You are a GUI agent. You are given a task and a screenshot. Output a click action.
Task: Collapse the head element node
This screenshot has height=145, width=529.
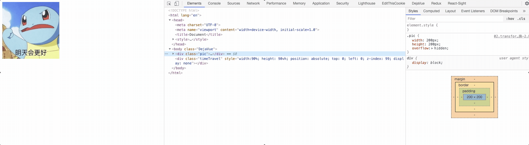tap(170, 20)
